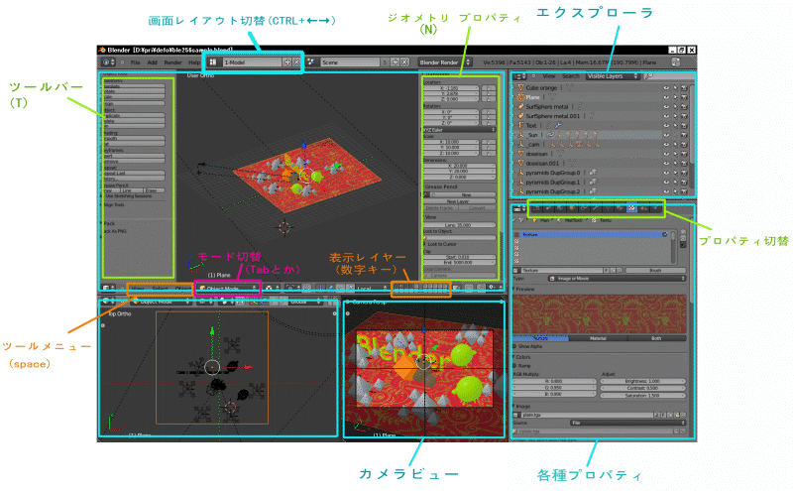Select the Texture slot in list
Image resolution: width=794 pixels, height=491 pixels.
tap(592, 235)
